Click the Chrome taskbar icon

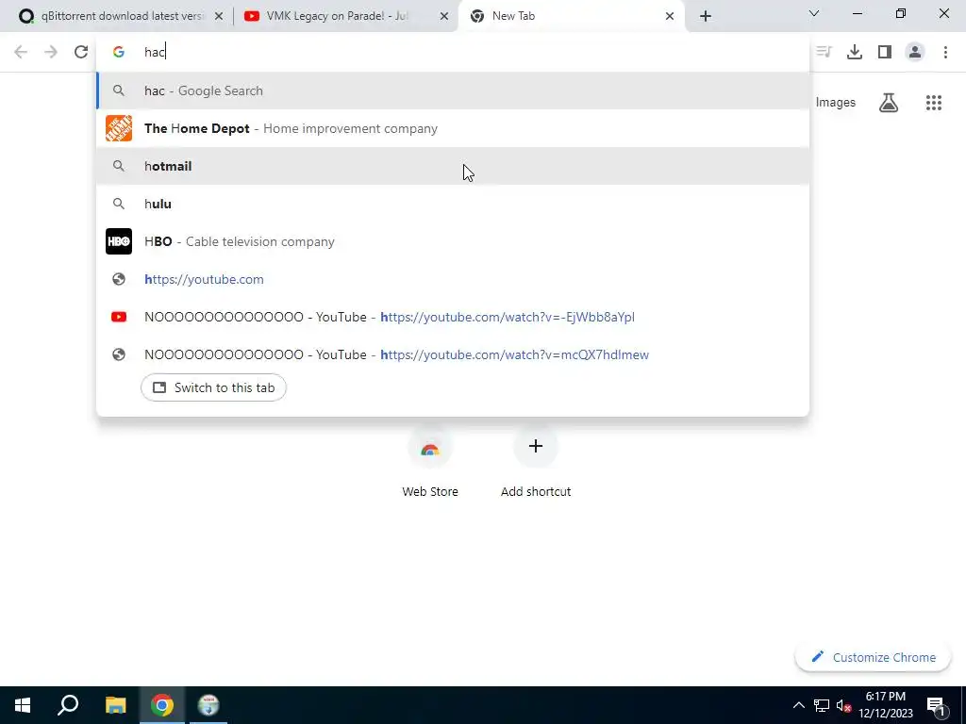coord(162,705)
